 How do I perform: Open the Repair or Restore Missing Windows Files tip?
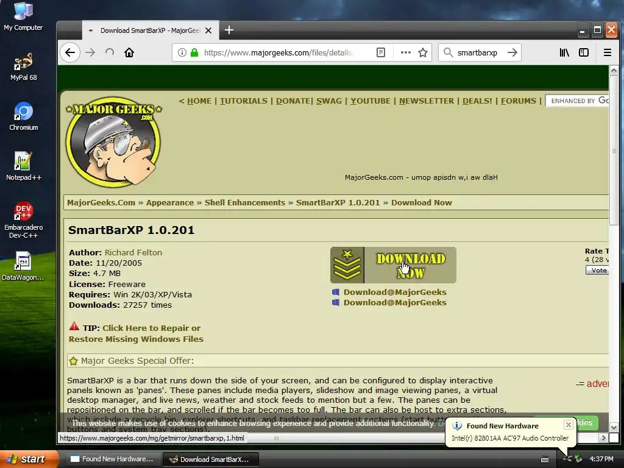[x=136, y=333]
